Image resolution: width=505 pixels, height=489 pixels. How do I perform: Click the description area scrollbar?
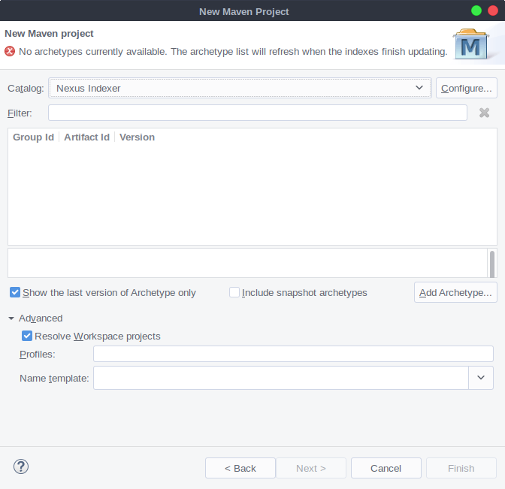click(492, 264)
